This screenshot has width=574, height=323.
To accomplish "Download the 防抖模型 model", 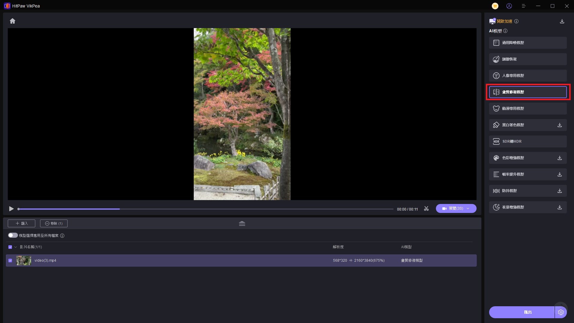I will tap(560, 191).
